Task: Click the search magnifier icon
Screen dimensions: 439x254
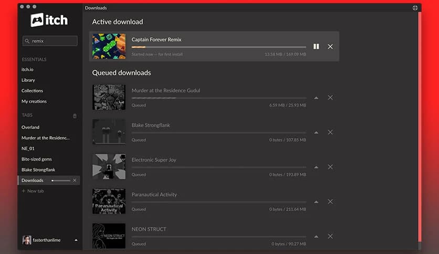Action: coord(27,41)
